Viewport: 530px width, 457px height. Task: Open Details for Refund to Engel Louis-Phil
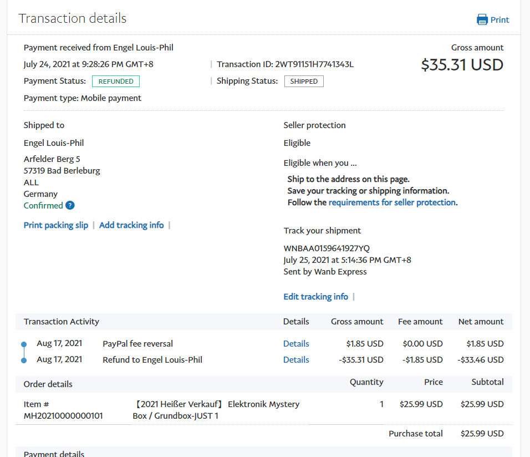click(x=296, y=360)
